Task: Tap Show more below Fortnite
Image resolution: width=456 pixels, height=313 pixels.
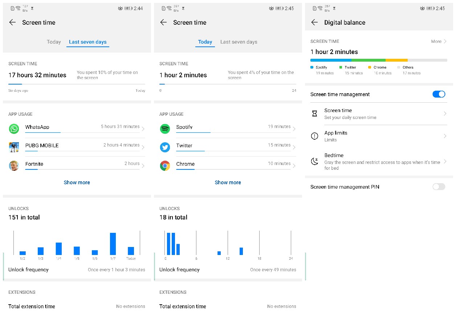Action: pos(77,182)
